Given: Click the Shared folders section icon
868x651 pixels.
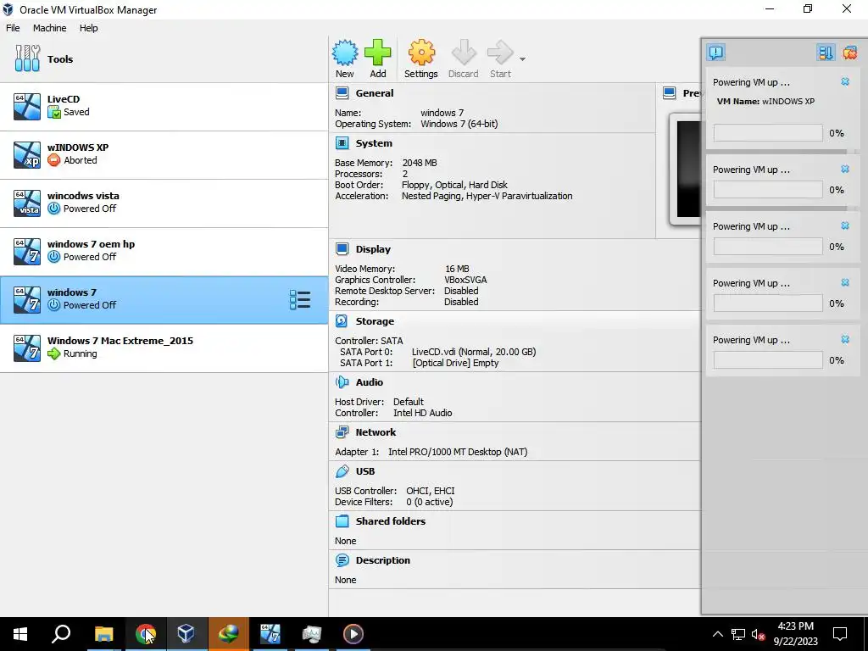Looking at the screenshot, I should 342,521.
